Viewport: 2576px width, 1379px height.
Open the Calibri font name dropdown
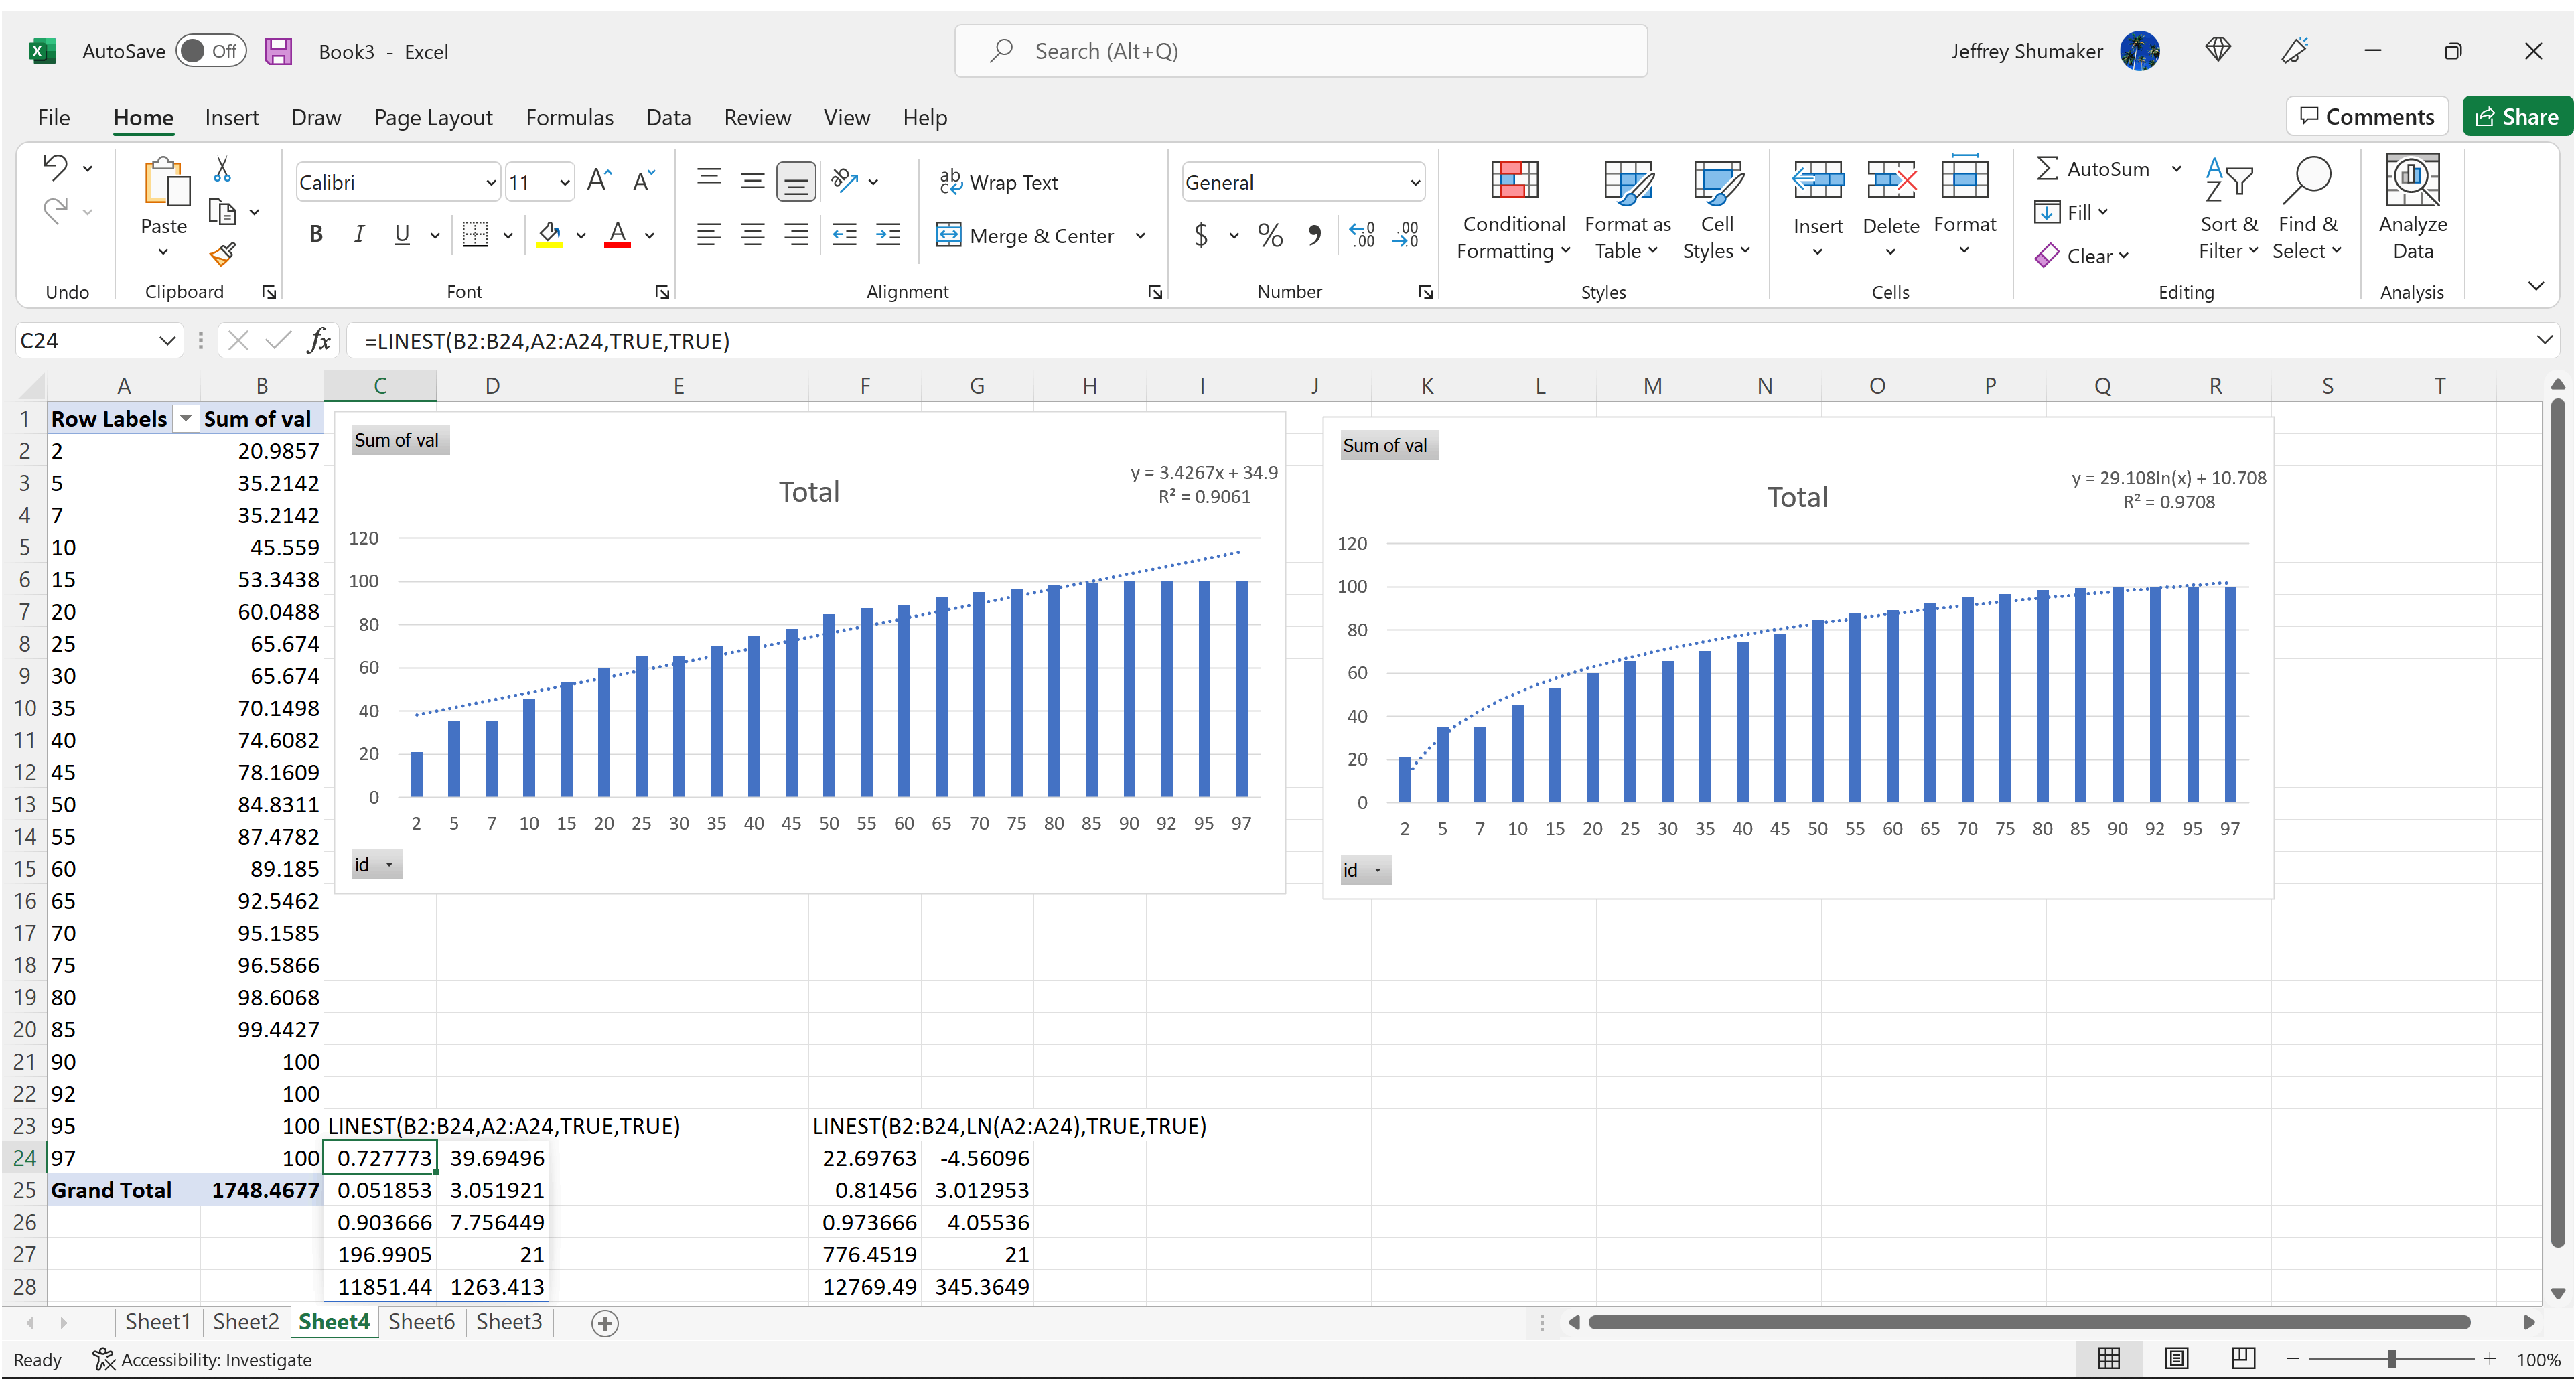pyautogui.click(x=490, y=182)
